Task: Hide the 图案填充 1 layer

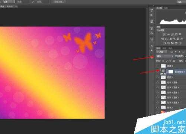Action: coord(158,71)
